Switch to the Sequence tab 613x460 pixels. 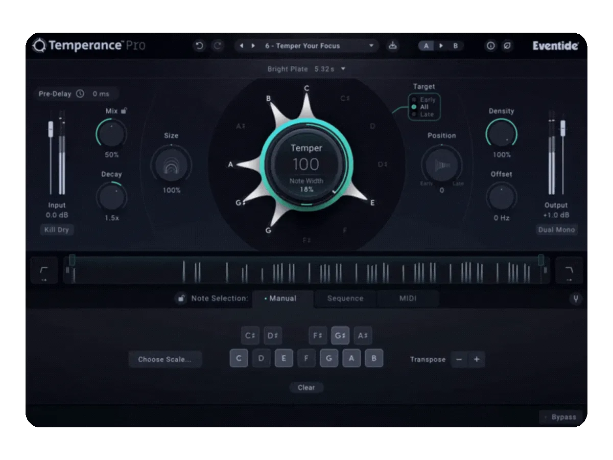pyautogui.click(x=345, y=298)
